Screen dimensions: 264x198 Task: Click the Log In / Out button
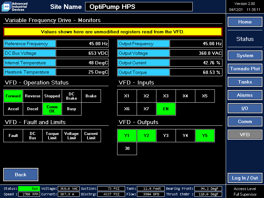pyautogui.click(x=245, y=178)
